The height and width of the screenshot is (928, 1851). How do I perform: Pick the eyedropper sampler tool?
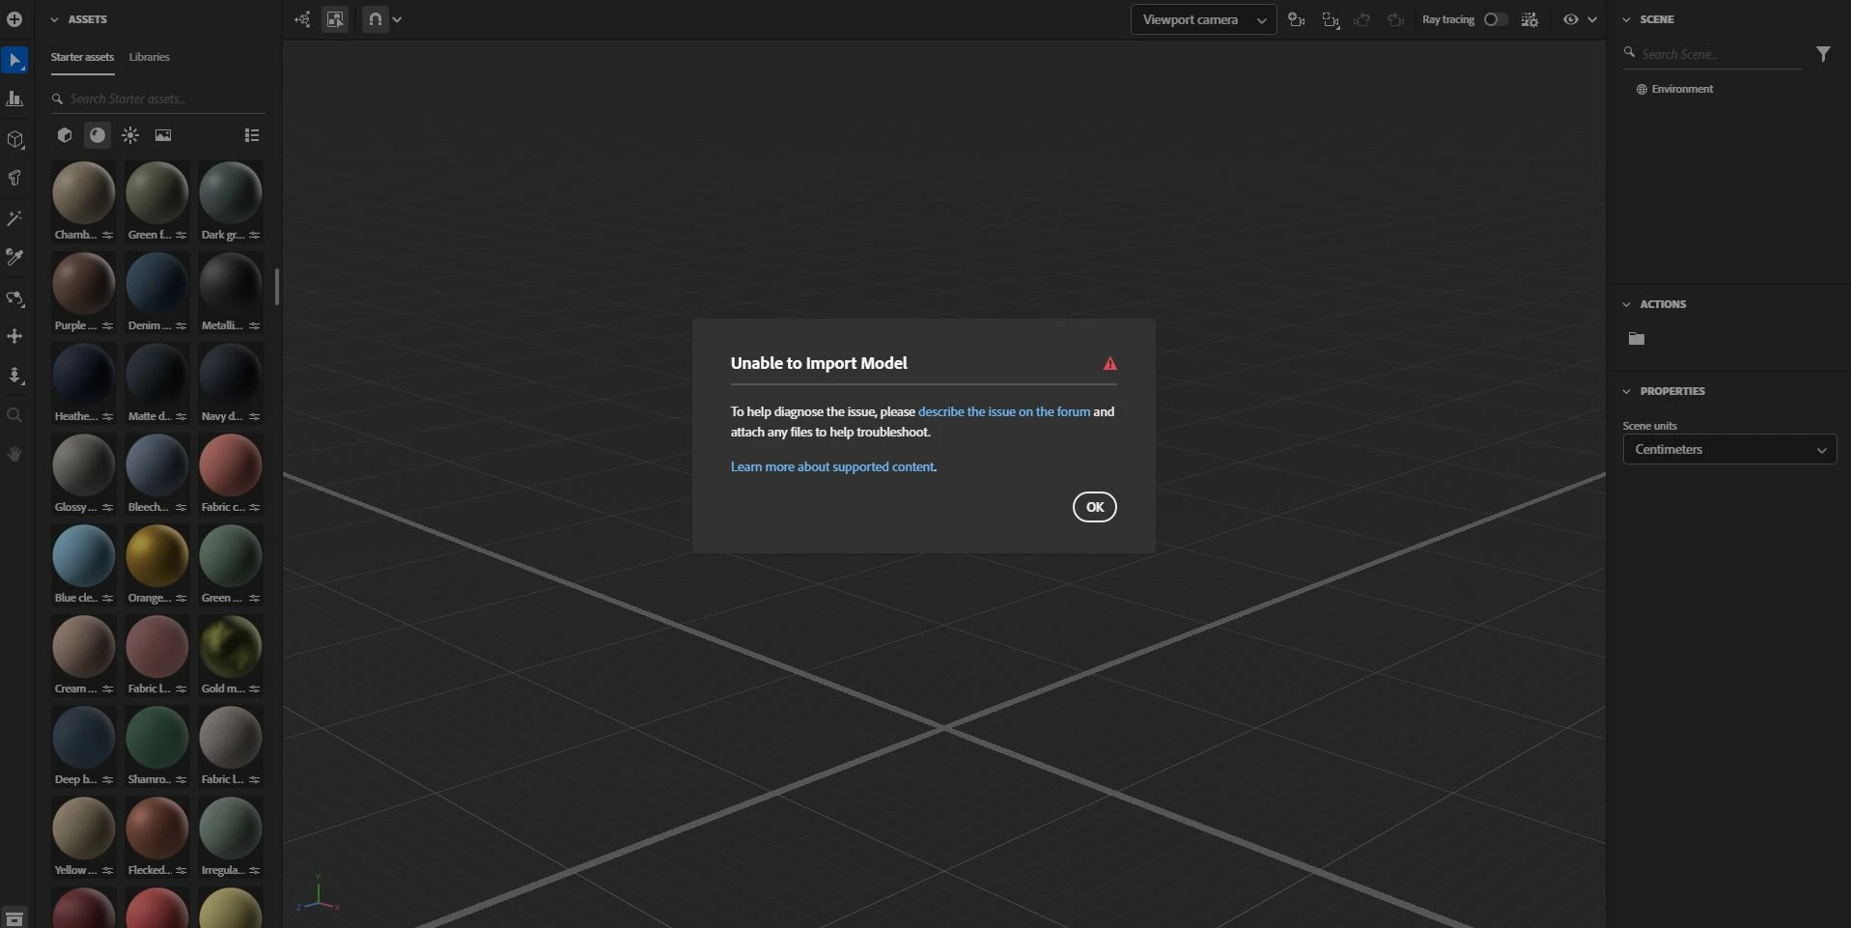[x=14, y=257]
